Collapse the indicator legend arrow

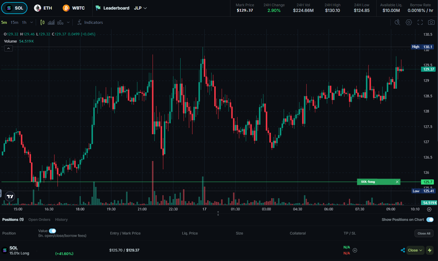[x=8, y=48]
